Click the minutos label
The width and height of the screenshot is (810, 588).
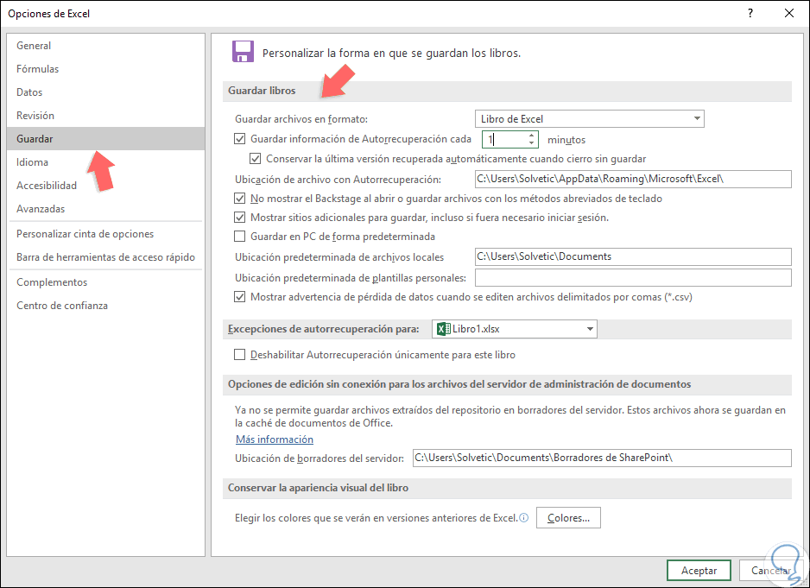[566, 140]
